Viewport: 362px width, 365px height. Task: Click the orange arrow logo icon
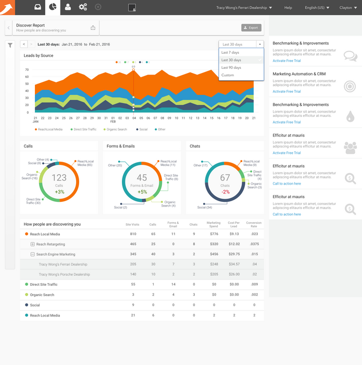(x=7, y=7)
